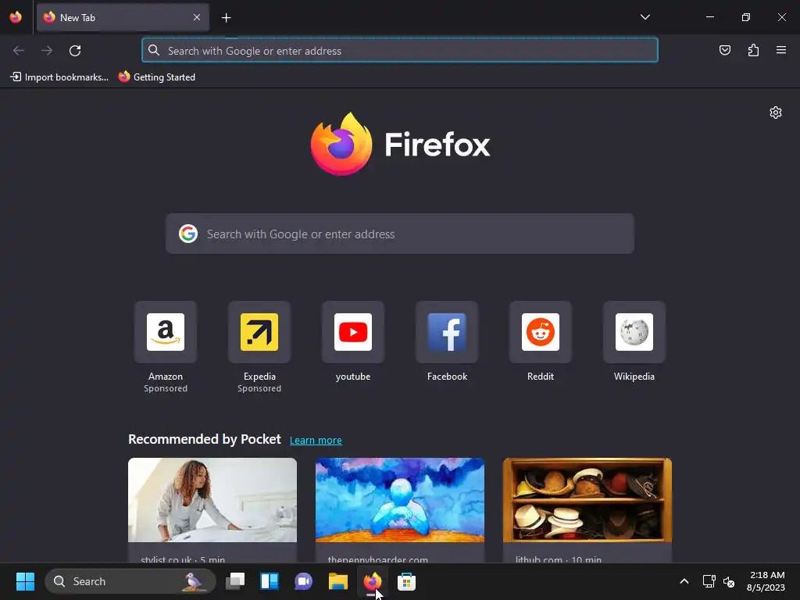Open the stylist.co.uk Pocket story thumbnail
Viewport: 800px width, 600px height.
[212, 500]
